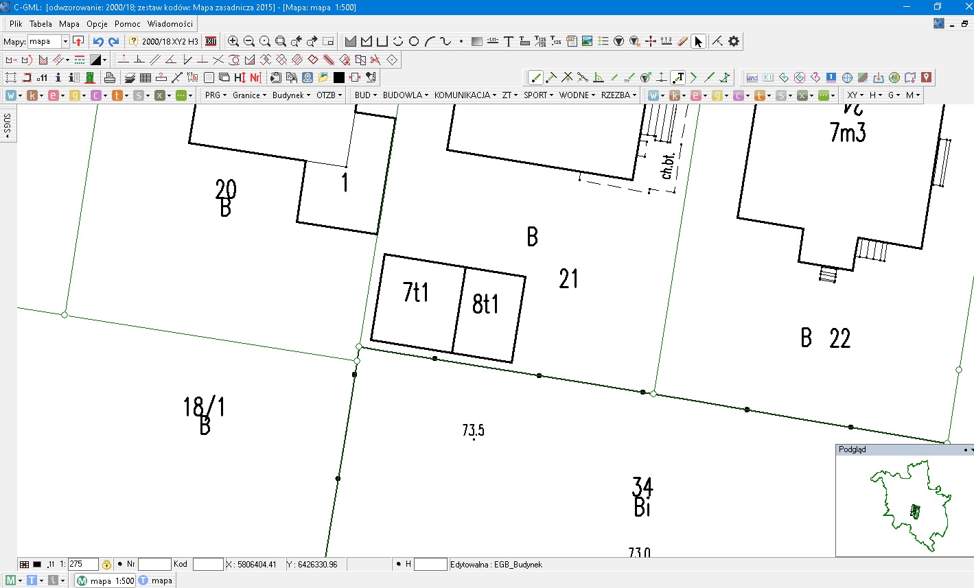
Task: Click the 2000/18 XY2 H3 coordinate system button
Action: (164, 41)
